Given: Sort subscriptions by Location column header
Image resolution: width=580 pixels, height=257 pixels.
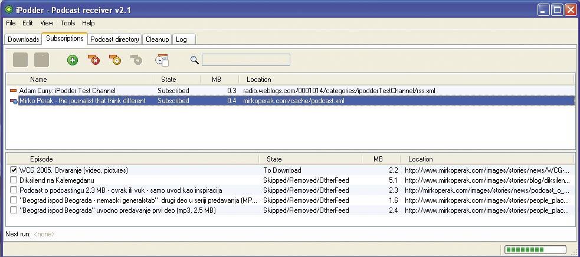Looking at the screenshot, I should click(x=408, y=80).
